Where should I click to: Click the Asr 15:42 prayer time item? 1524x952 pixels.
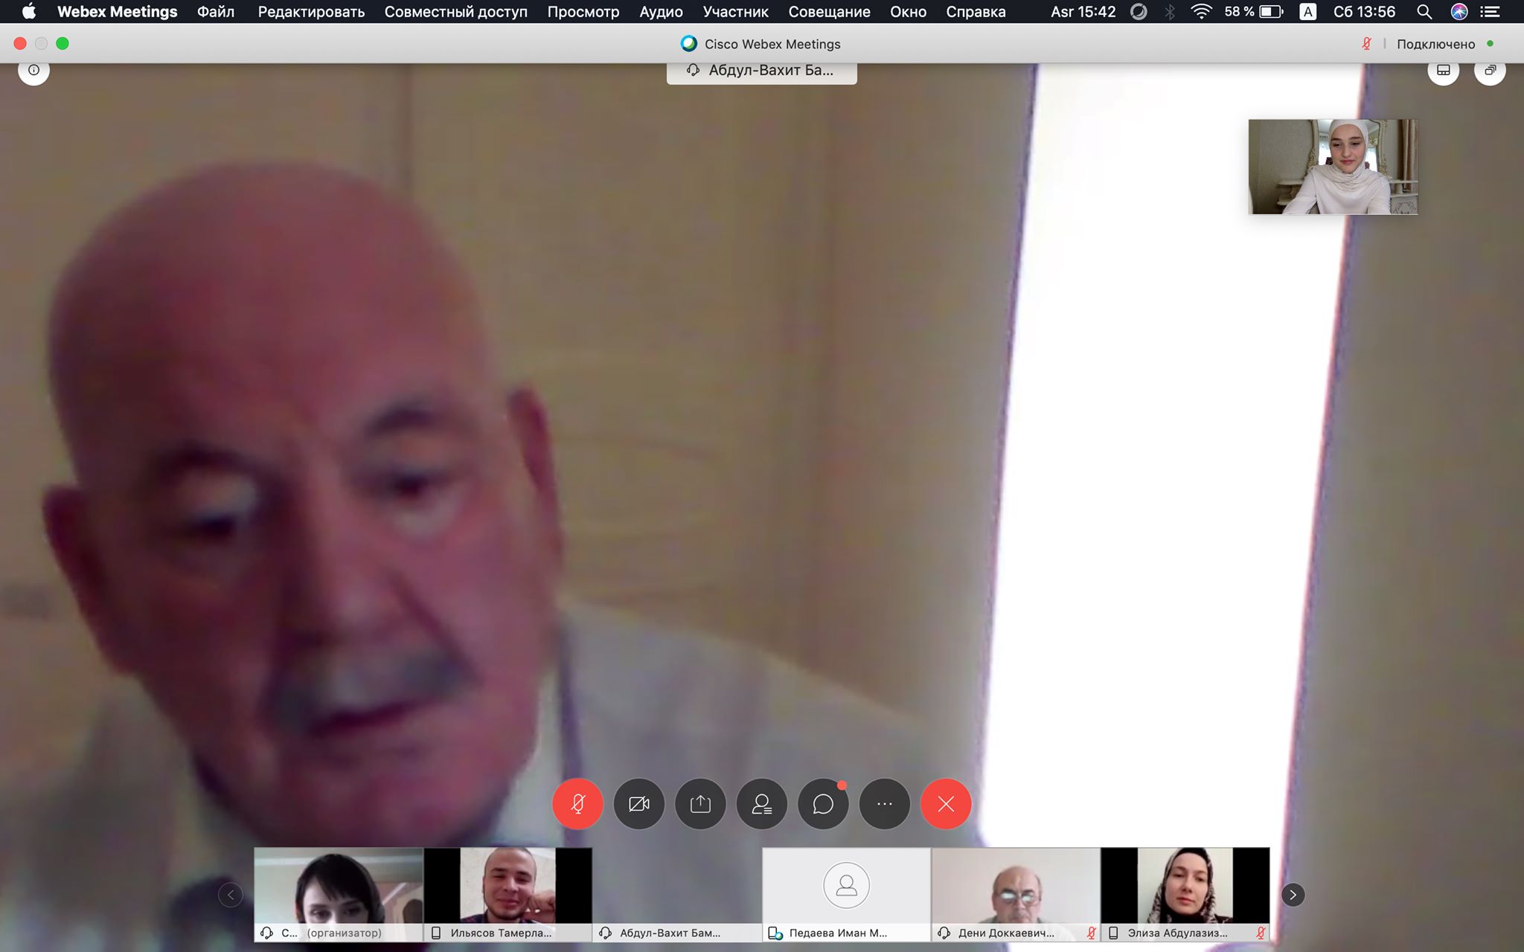pos(1083,12)
